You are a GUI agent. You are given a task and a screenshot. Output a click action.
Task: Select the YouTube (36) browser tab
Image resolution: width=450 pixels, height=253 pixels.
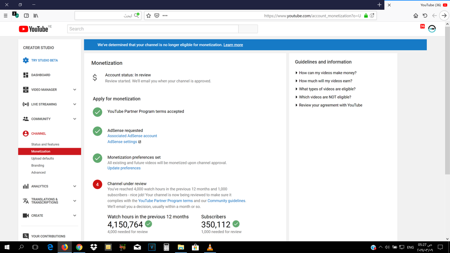pos(418,5)
